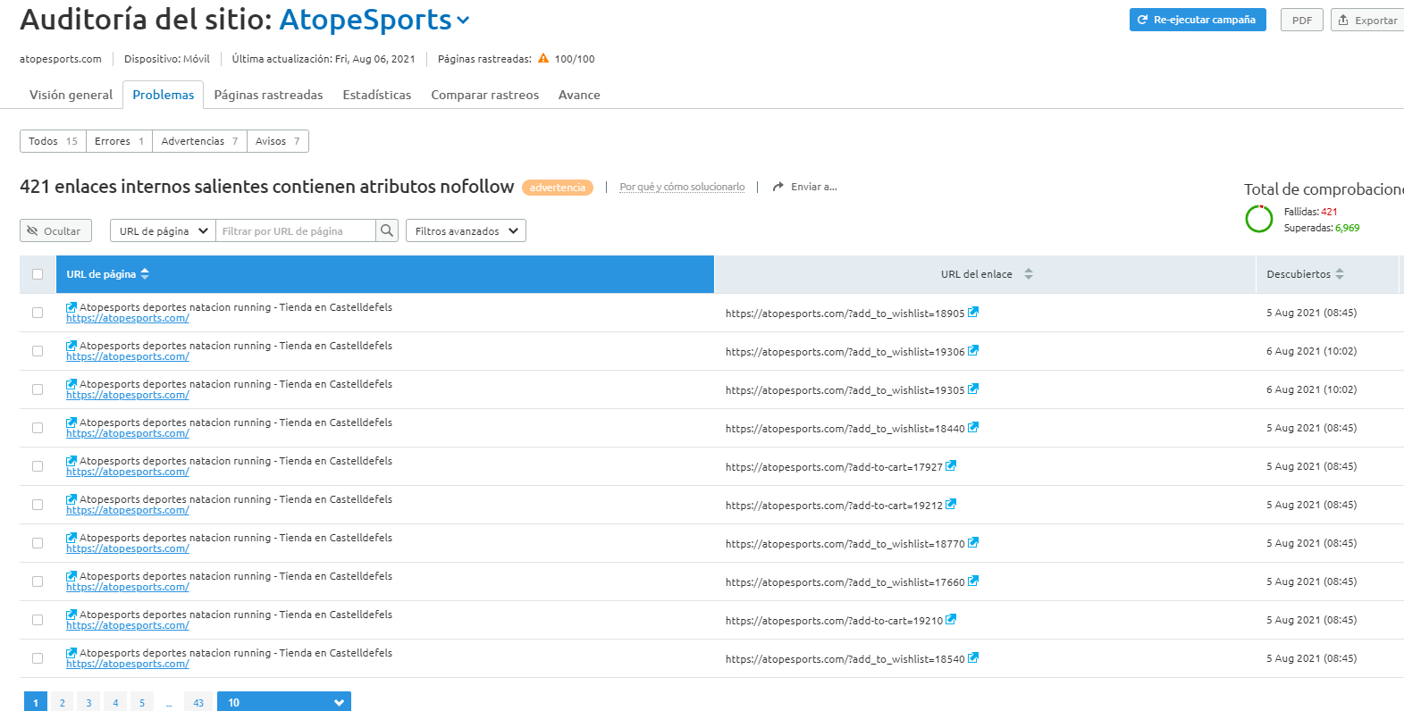Open external link icon for wishlist=18770 URL
1404x711 pixels.
(x=973, y=542)
